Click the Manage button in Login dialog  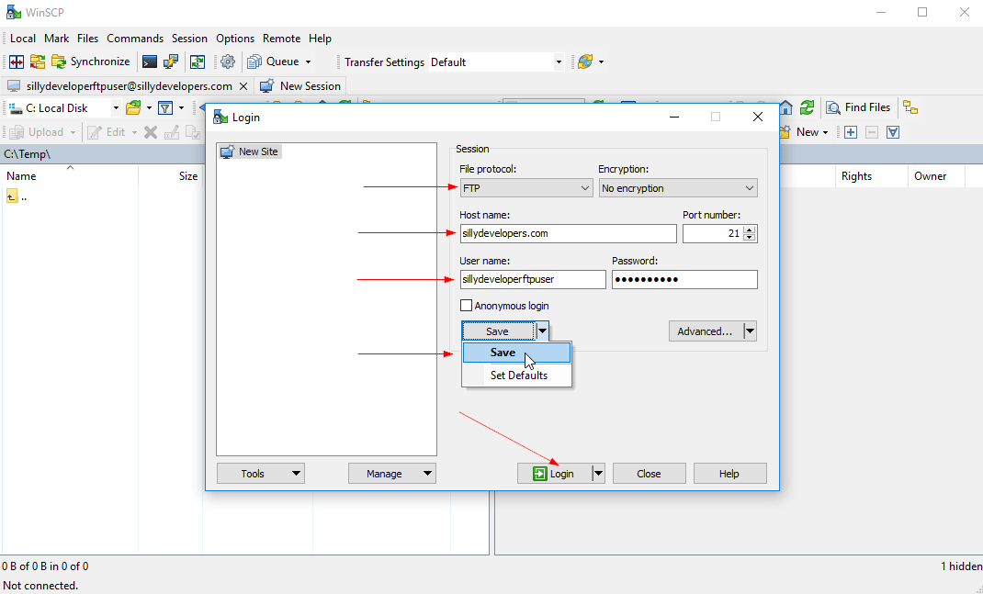click(391, 474)
